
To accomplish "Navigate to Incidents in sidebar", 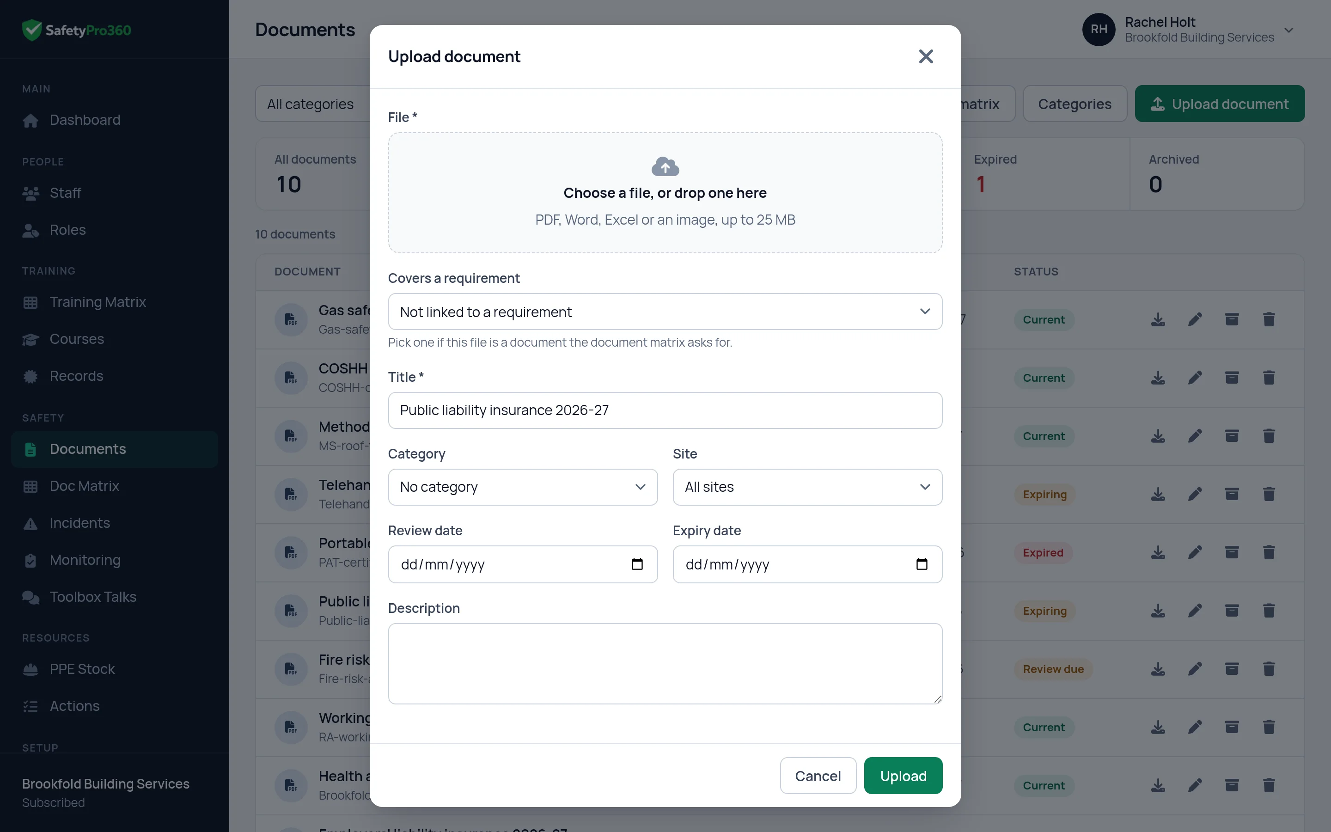I will (115, 523).
